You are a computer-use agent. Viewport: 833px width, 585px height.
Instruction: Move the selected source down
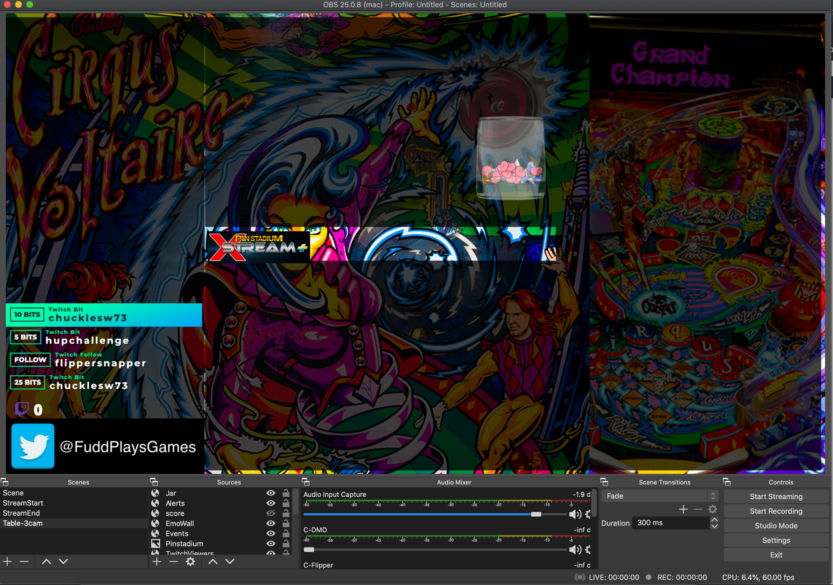click(230, 562)
